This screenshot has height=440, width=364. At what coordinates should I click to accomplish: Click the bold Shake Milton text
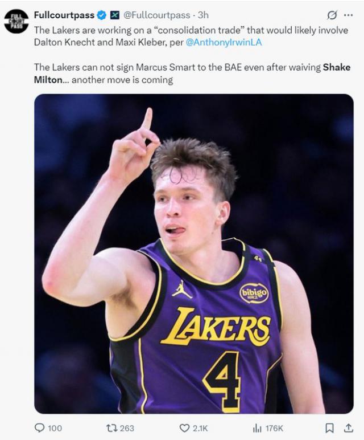click(x=336, y=67)
